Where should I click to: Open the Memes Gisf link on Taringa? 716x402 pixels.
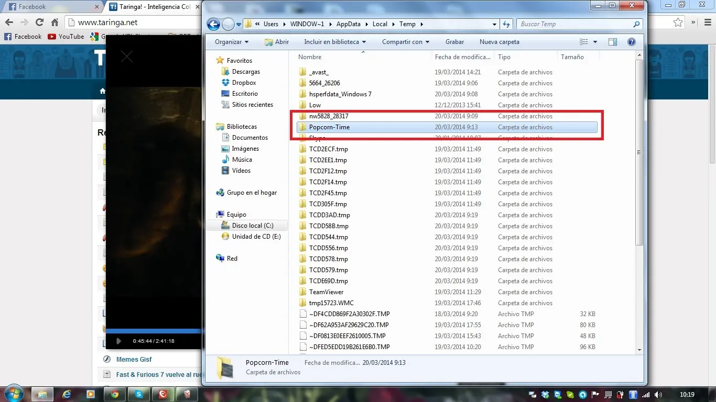pos(134,360)
